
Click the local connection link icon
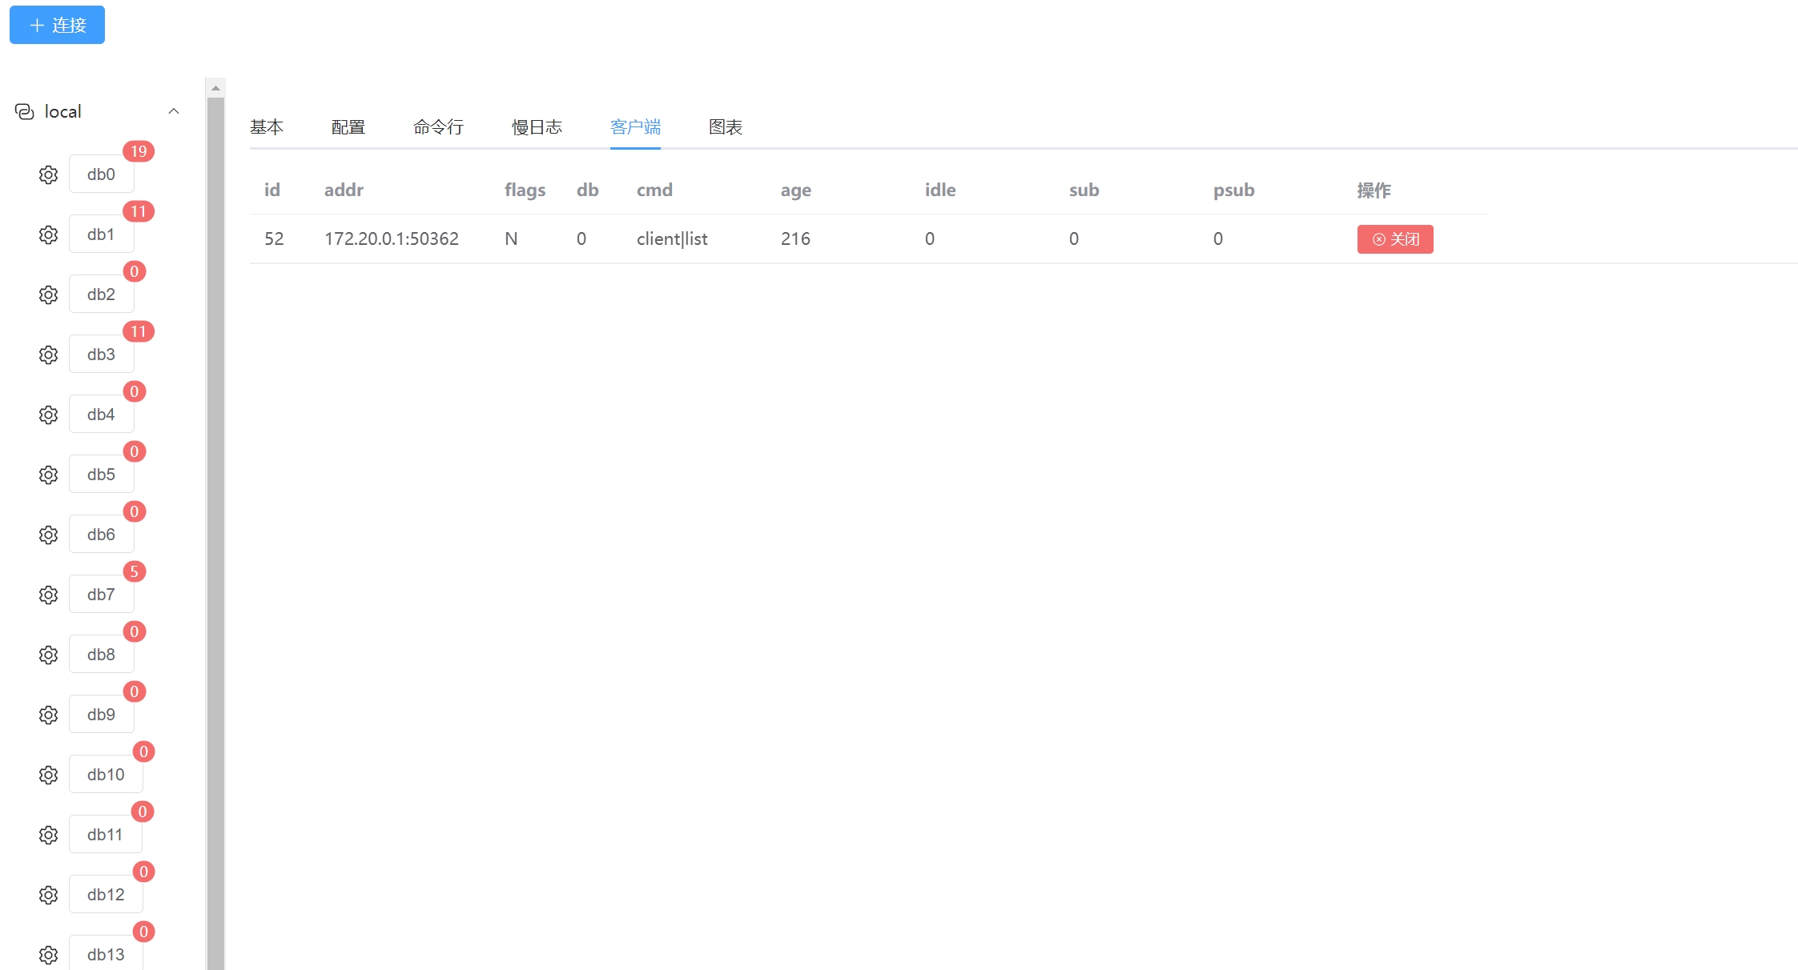coord(25,111)
